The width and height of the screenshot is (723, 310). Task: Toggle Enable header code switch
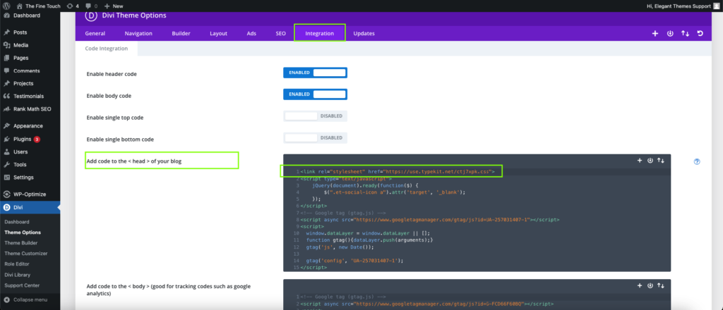[x=315, y=73]
